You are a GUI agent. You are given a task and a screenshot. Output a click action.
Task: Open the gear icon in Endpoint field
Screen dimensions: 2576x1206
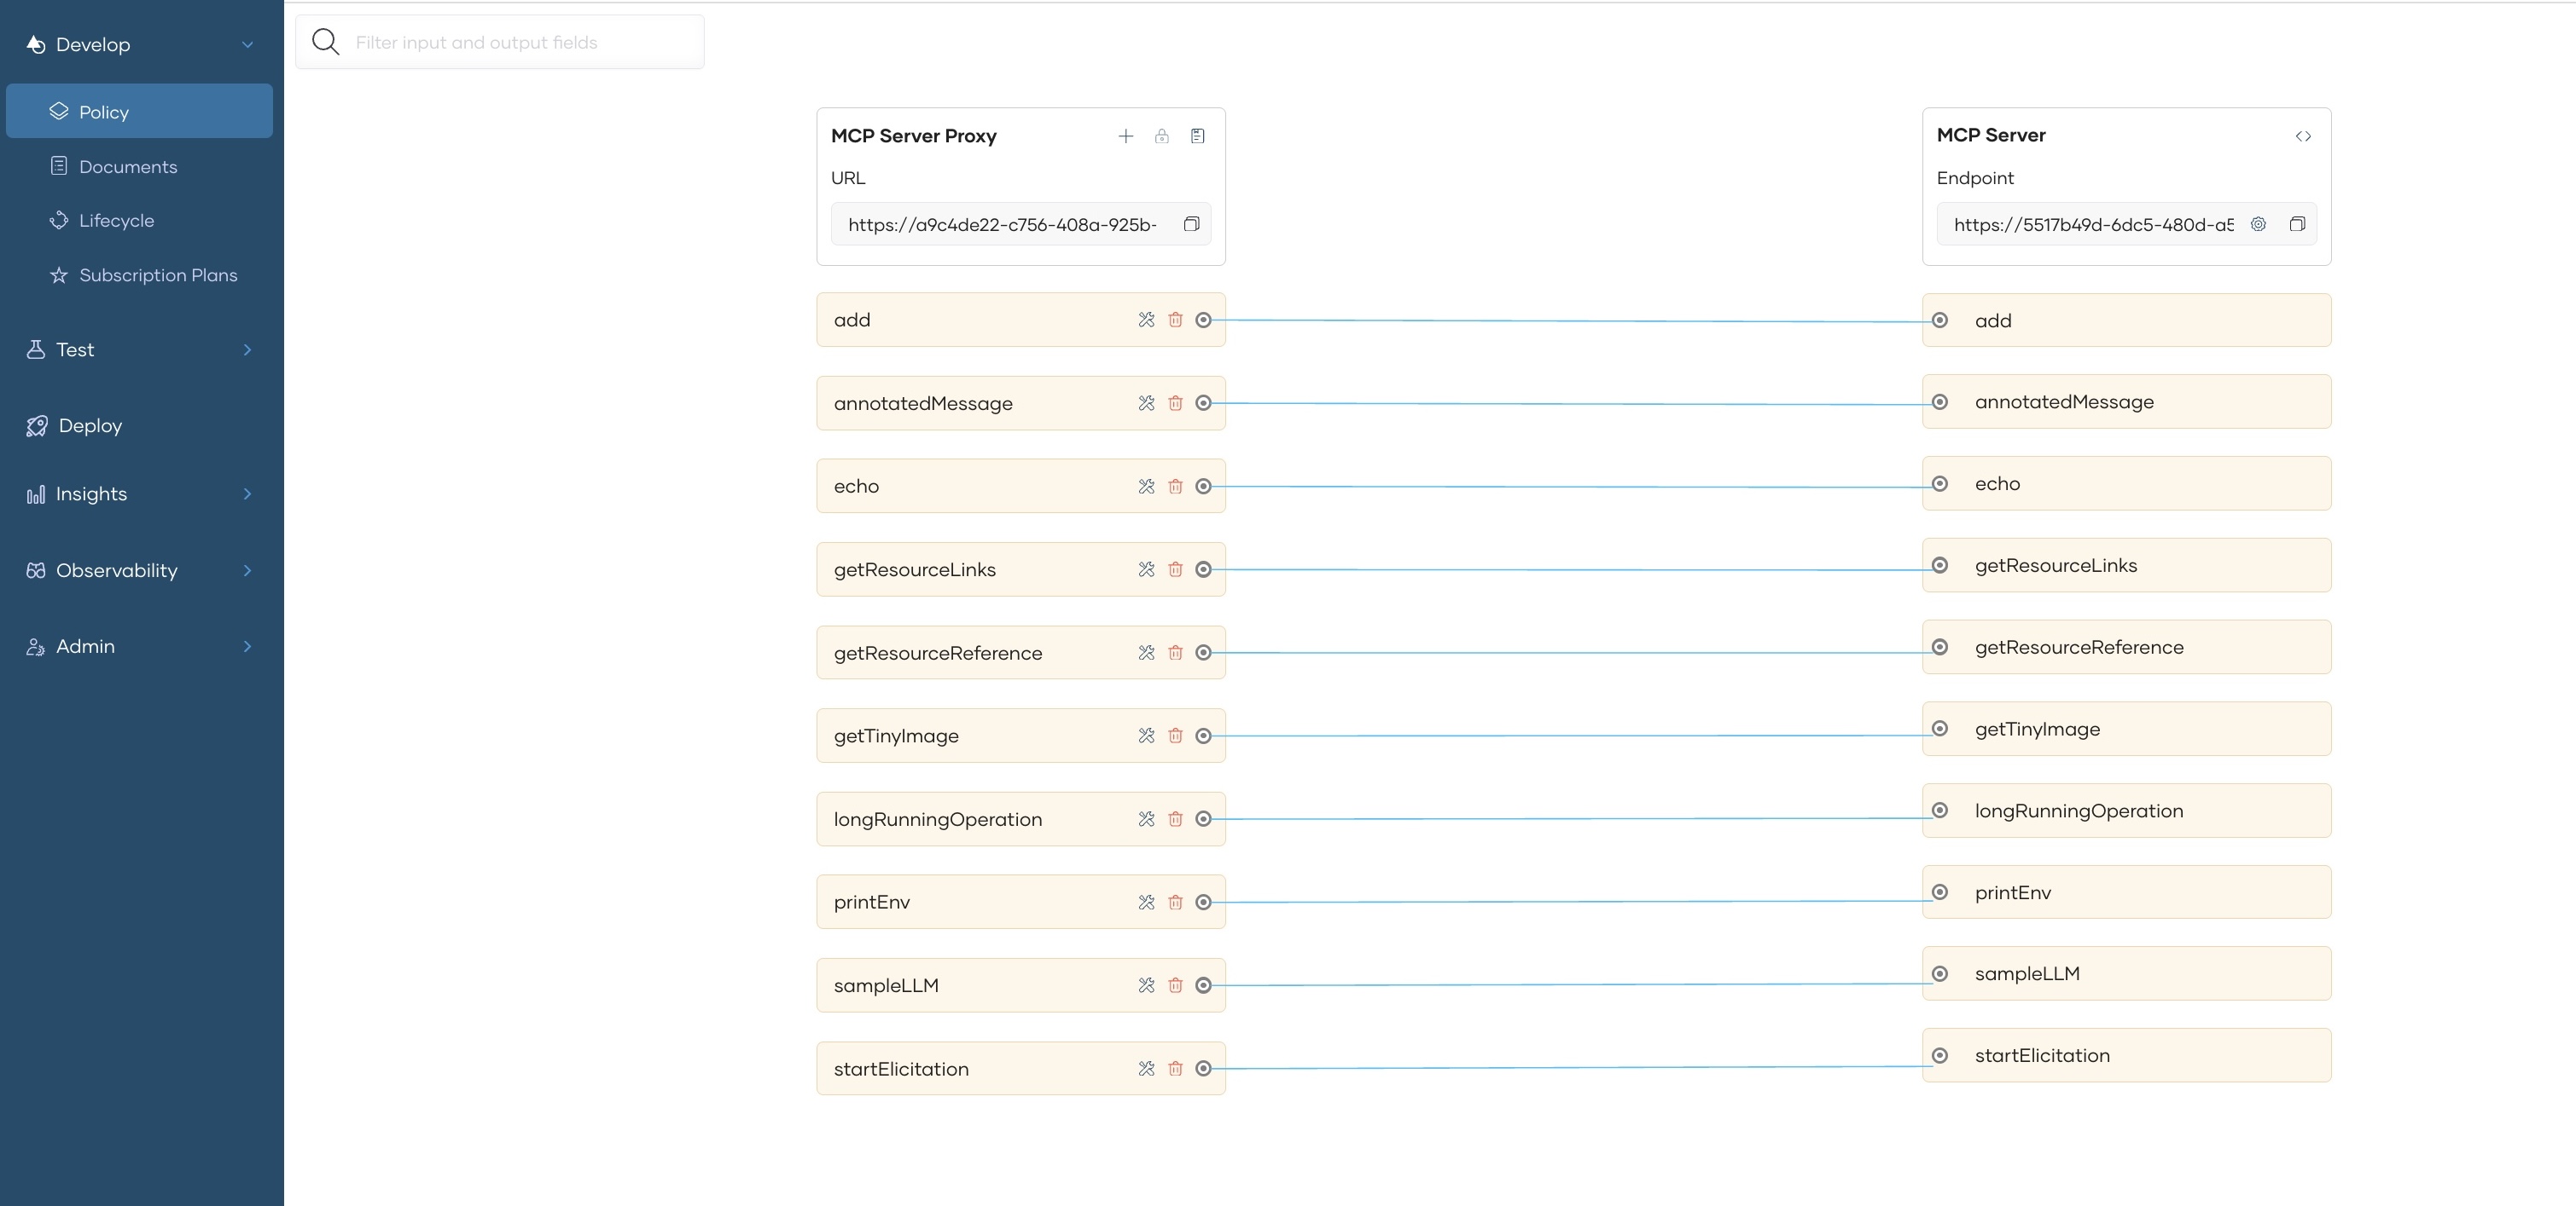click(2258, 224)
